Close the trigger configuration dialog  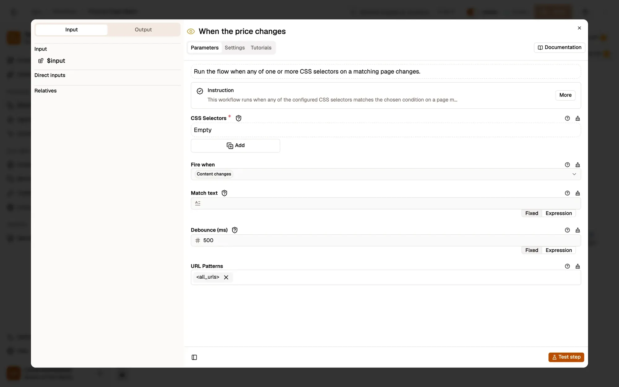579,28
